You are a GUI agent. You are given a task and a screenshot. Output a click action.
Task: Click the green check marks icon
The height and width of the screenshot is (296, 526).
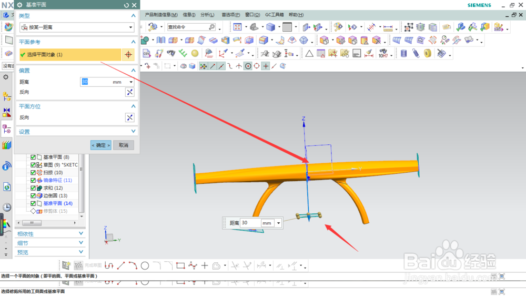[183, 53]
